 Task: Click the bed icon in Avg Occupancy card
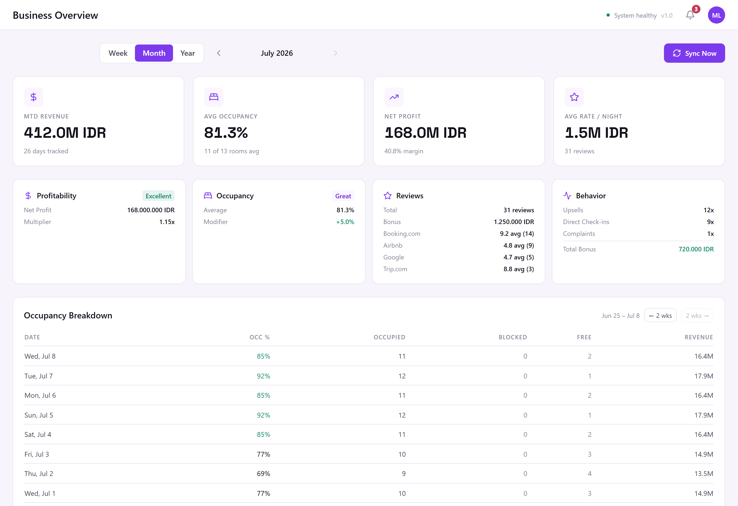214,97
